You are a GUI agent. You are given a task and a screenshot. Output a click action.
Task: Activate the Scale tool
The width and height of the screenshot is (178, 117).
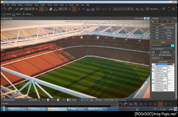pos(51,9)
